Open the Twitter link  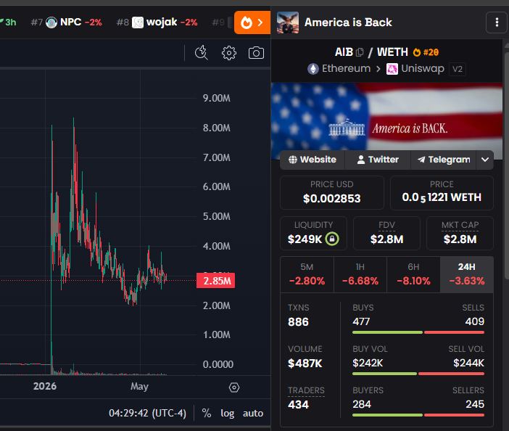click(378, 160)
